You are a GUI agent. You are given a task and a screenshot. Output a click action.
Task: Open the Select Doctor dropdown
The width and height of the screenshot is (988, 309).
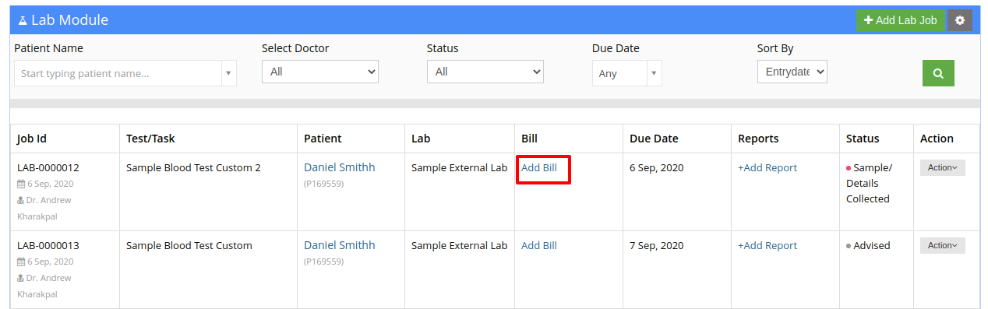(320, 72)
